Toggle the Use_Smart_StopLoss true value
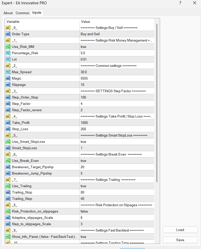 (x=117, y=142)
